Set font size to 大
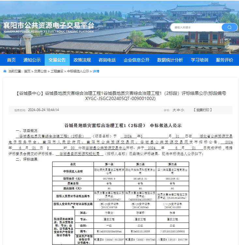This screenshot has width=239, height=245. [x=174, y=110]
